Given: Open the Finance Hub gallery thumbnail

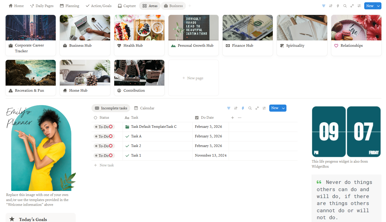Looking at the screenshot, I should point(247,28).
